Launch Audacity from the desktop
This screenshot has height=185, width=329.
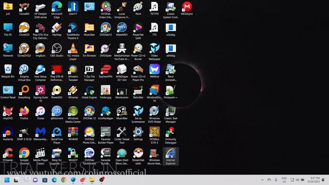(8, 134)
